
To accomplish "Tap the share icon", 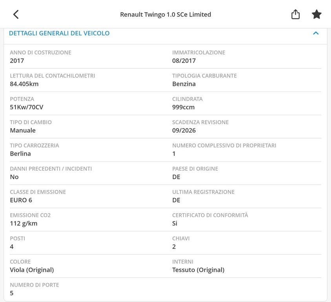I will [x=295, y=15].
